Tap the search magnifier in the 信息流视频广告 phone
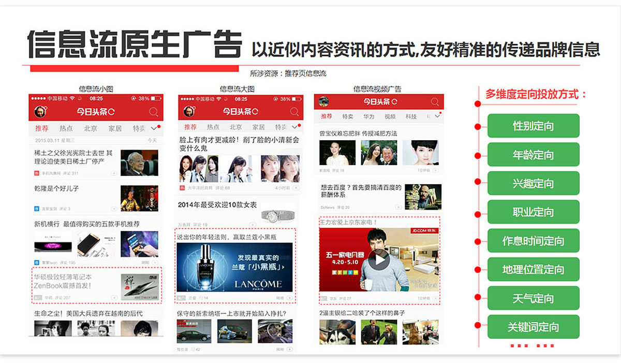Image resolution: width=621 pixels, height=363 pixels. [x=435, y=102]
